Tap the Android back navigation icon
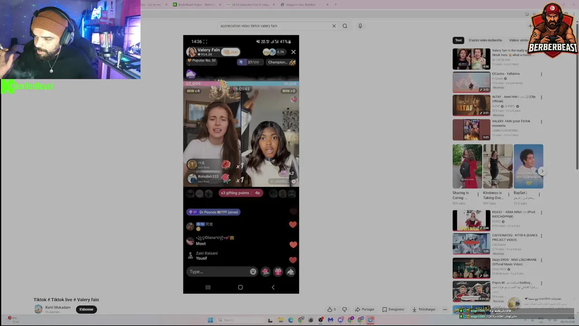The image size is (579, 326). point(273,287)
